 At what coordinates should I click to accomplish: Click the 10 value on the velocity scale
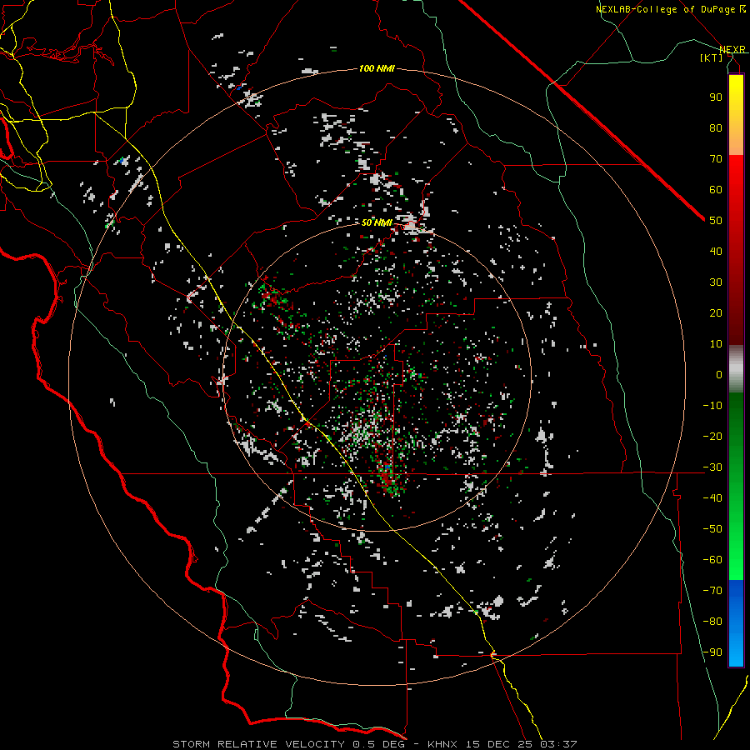click(716, 344)
